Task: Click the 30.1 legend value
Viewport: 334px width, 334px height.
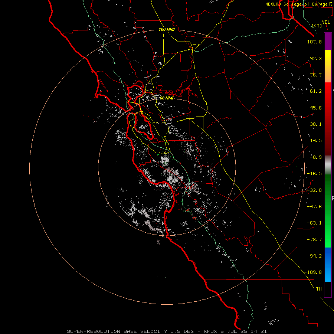Action: [x=316, y=124]
